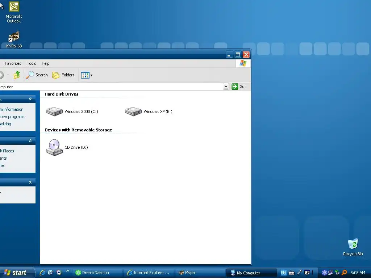Open the address bar dropdown arrow
Image resolution: width=371 pixels, height=278 pixels.
226,87
